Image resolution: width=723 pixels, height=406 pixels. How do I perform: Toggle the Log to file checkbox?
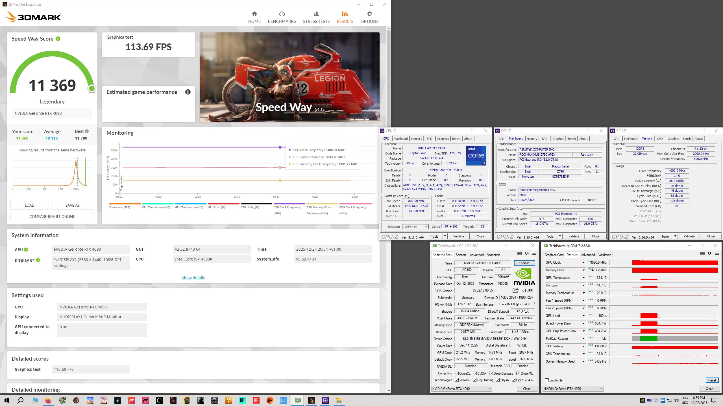(547, 380)
